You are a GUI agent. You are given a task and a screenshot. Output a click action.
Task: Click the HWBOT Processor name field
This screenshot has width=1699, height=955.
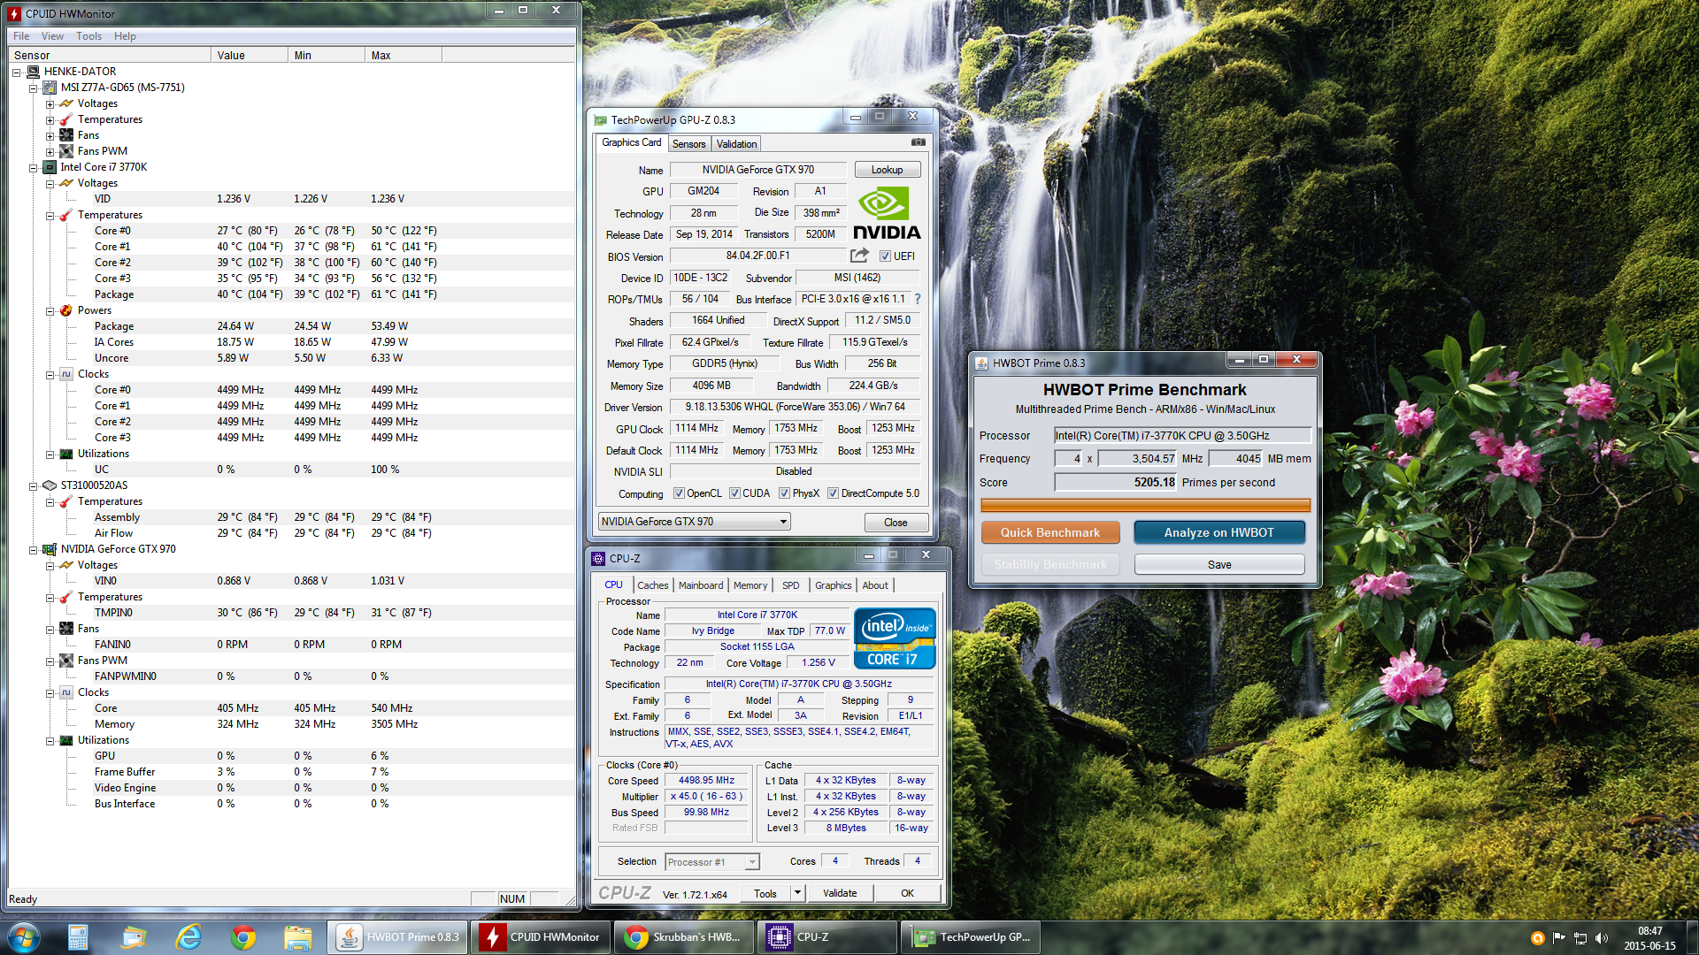pos(1181,435)
